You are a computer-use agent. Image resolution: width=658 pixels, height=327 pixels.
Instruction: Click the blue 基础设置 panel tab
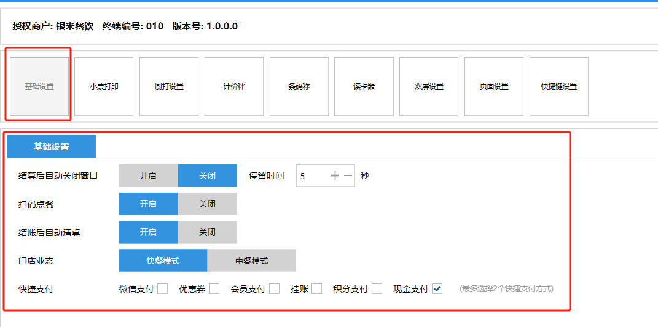click(52, 147)
